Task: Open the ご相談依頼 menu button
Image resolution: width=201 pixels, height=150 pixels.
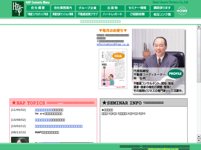Action: [x=137, y=14]
